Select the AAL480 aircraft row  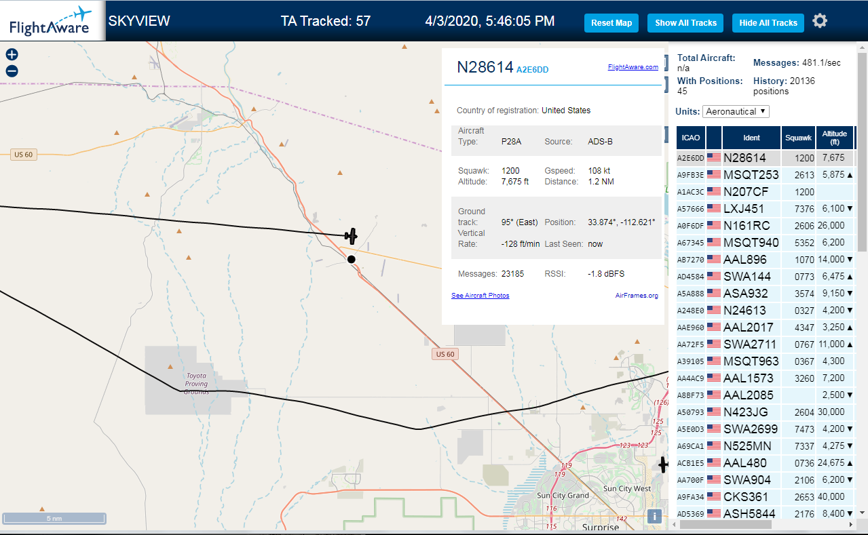765,463
